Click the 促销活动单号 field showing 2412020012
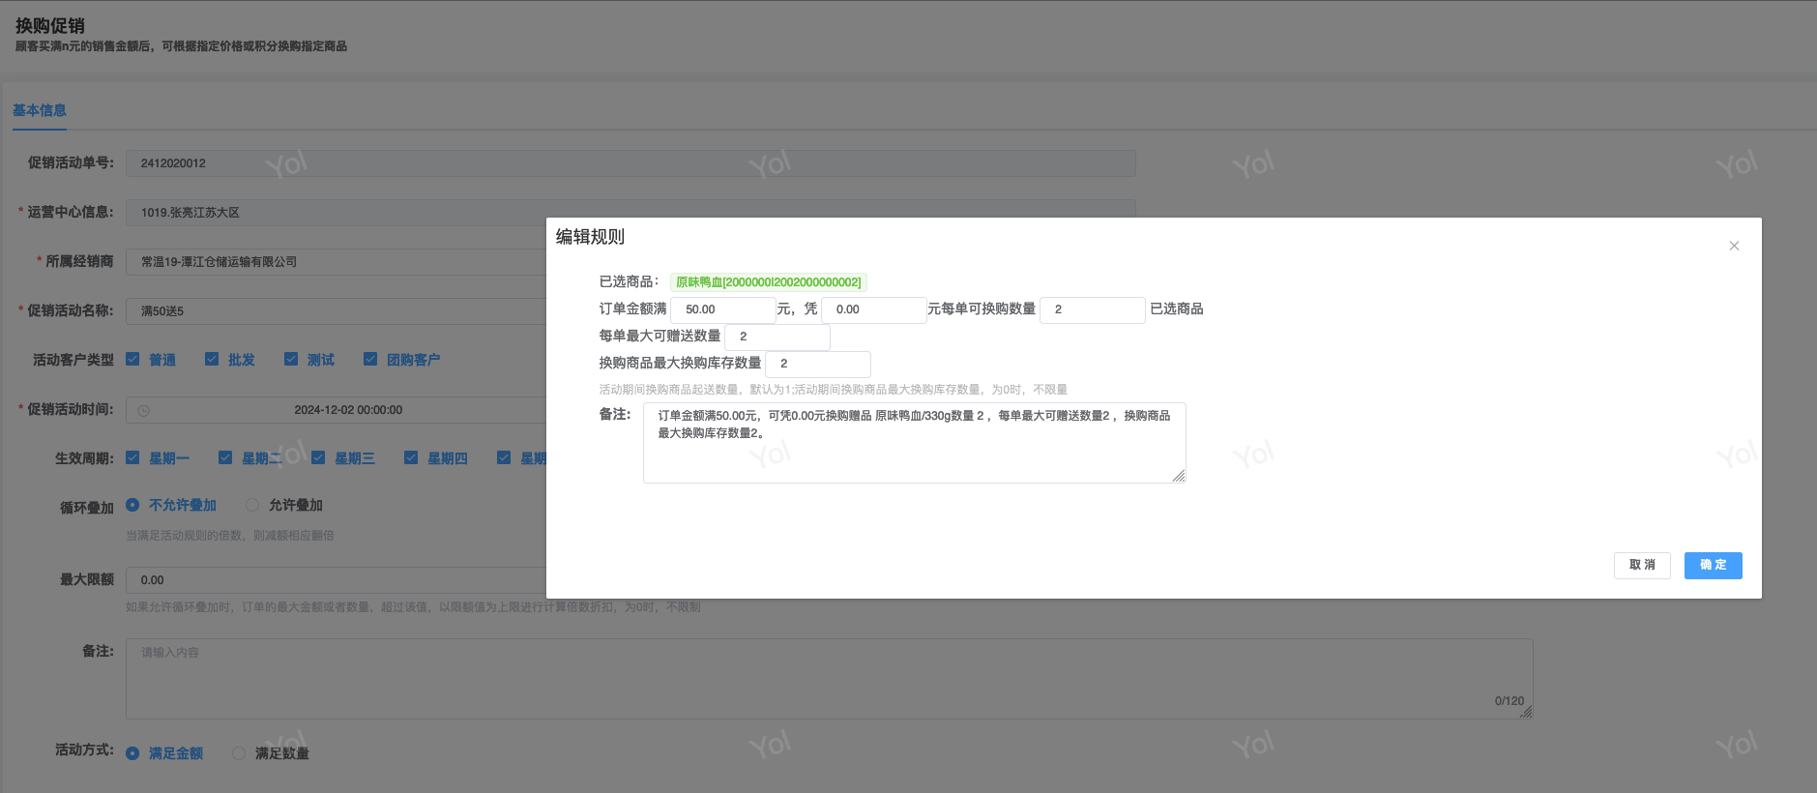Viewport: 1817px width, 793px height. point(630,163)
